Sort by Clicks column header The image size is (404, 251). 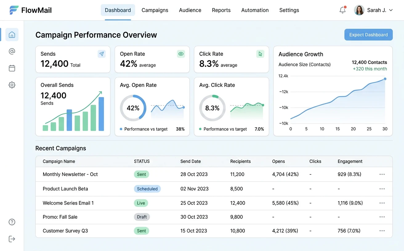click(315, 161)
